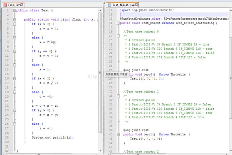The height and width of the screenshot is (155, 232).
Task: Click '@org.junit.Test' annotation on line 25
Action: click(x=136, y=70)
